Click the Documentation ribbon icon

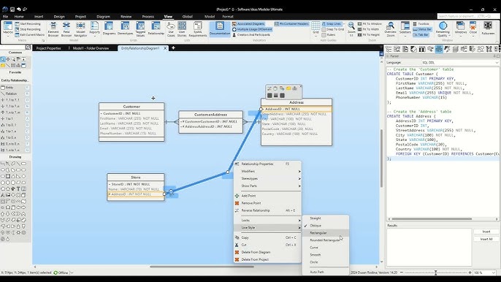click(x=220, y=28)
